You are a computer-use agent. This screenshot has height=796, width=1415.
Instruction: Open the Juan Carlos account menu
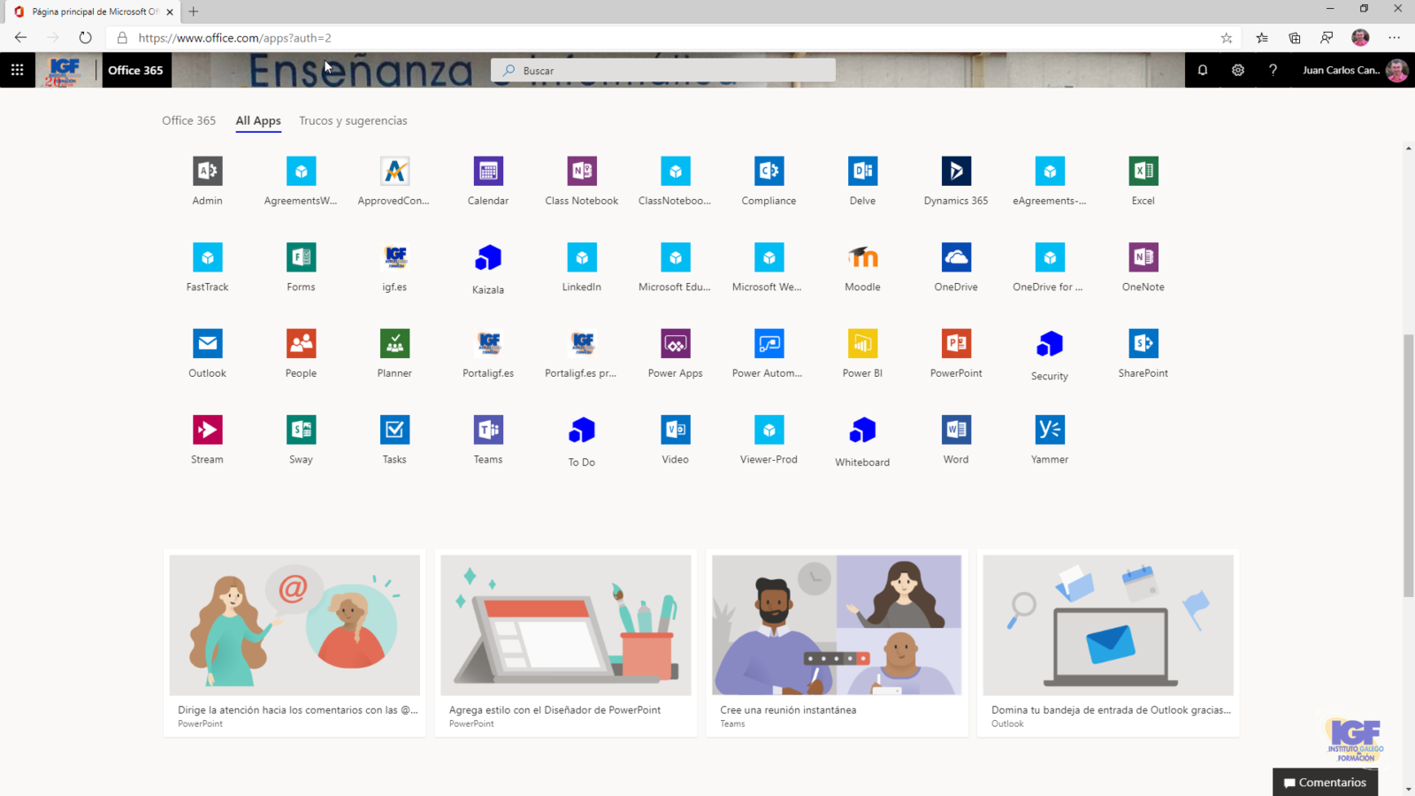click(x=1354, y=70)
